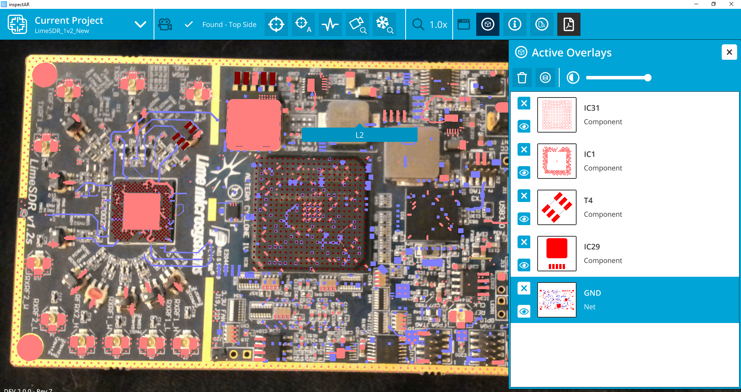Click the IC1 label text
The width and height of the screenshot is (741, 392).
click(x=589, y=154)
